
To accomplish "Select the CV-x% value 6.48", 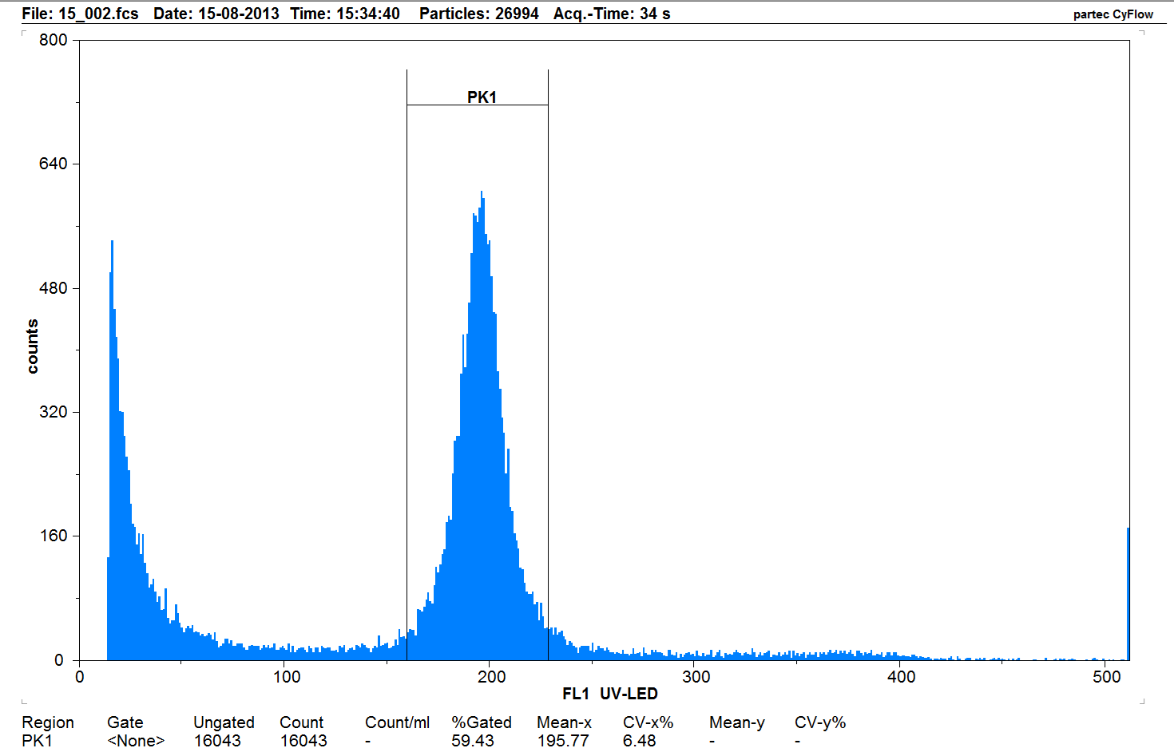I will point(640,740).
